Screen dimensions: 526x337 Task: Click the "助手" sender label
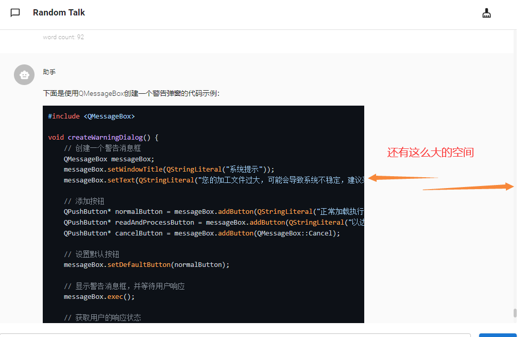pyautogui.click(x=49, y=72)
